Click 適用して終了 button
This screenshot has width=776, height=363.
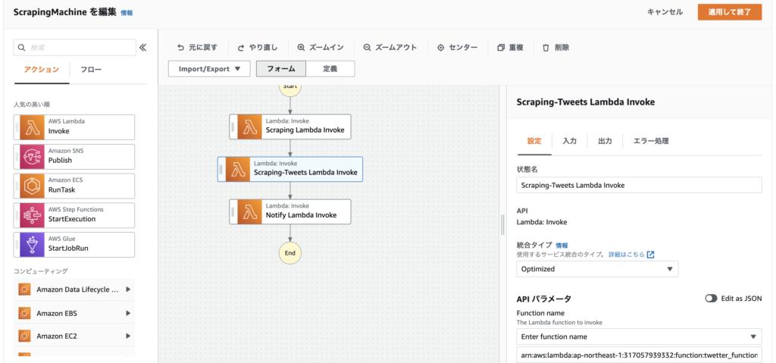click(x=730, y=12)
